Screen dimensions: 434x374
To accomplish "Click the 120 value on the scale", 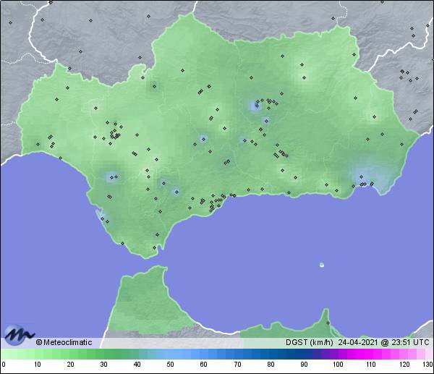I will pyautogui.click(x=404, y=365).
